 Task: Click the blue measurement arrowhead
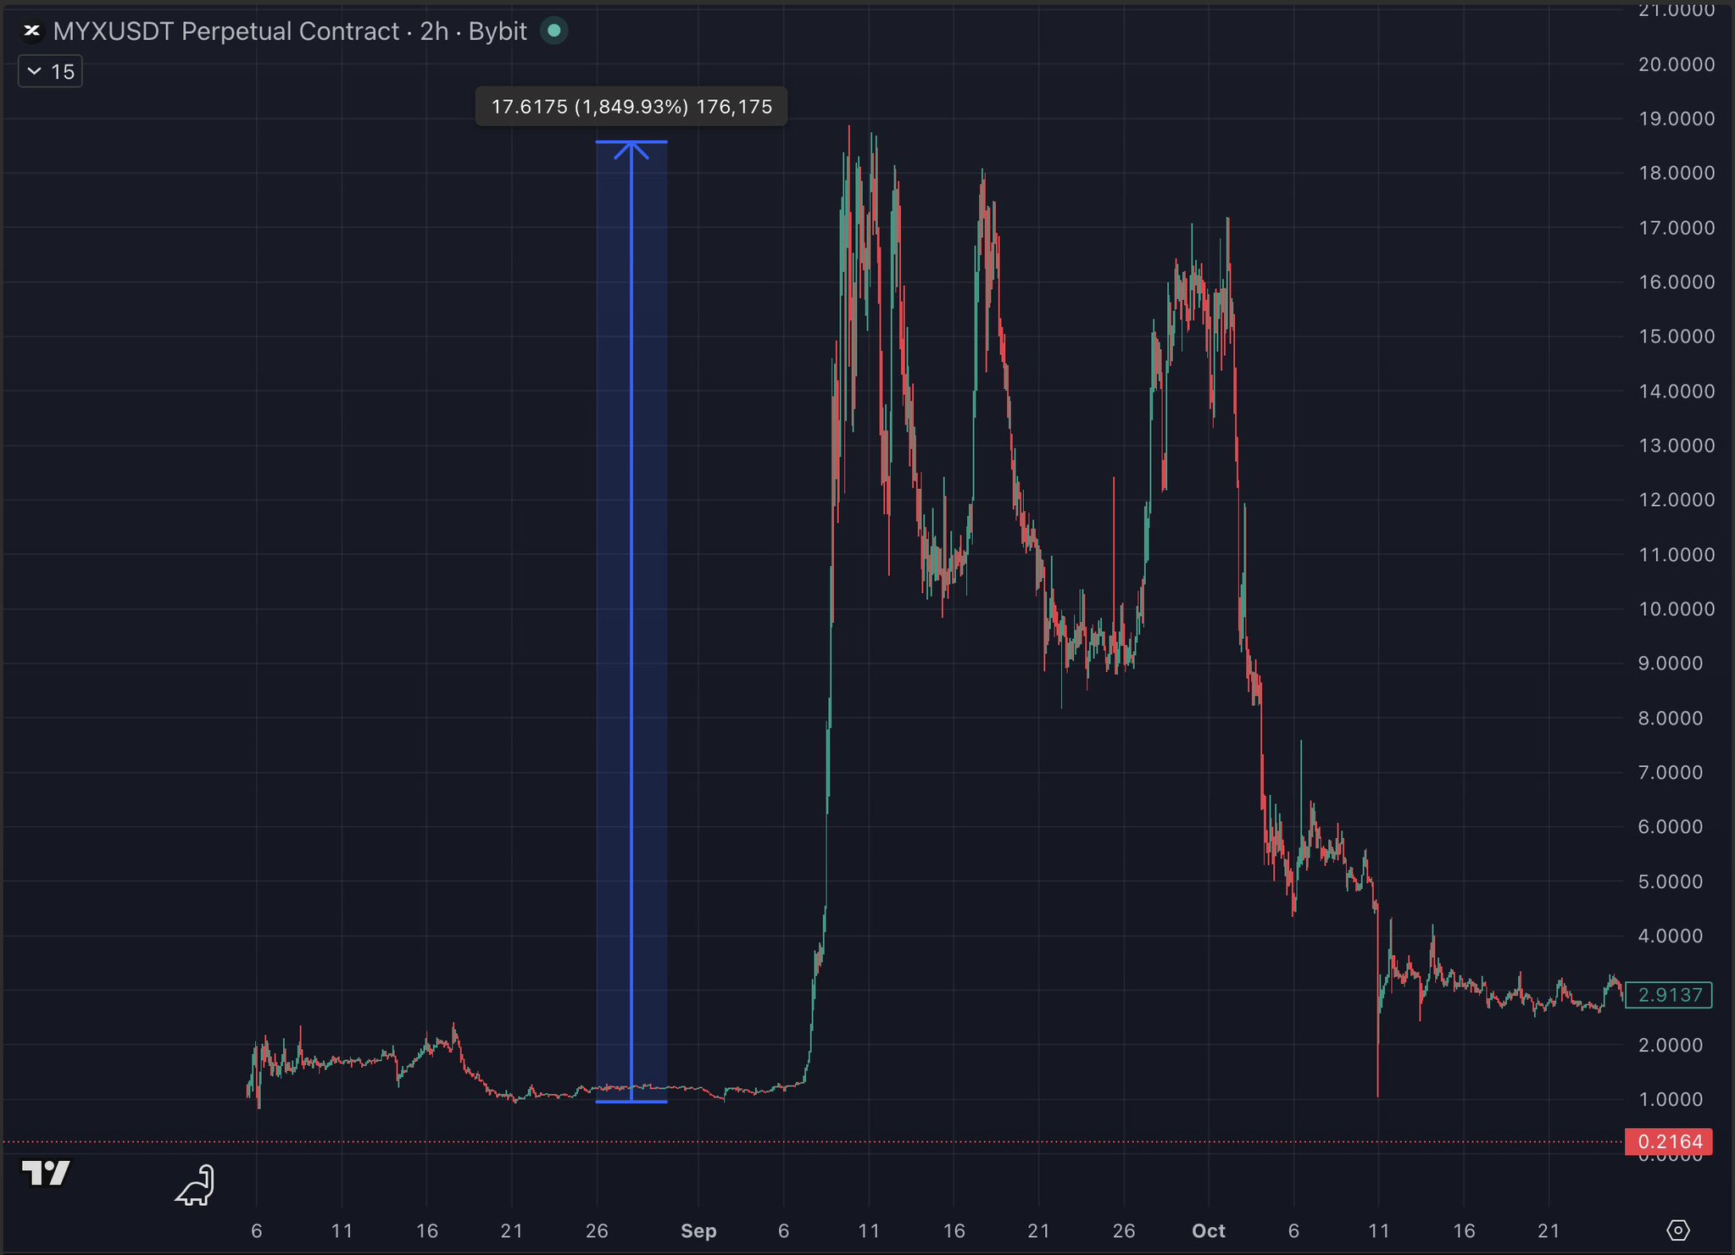(631, 149)
